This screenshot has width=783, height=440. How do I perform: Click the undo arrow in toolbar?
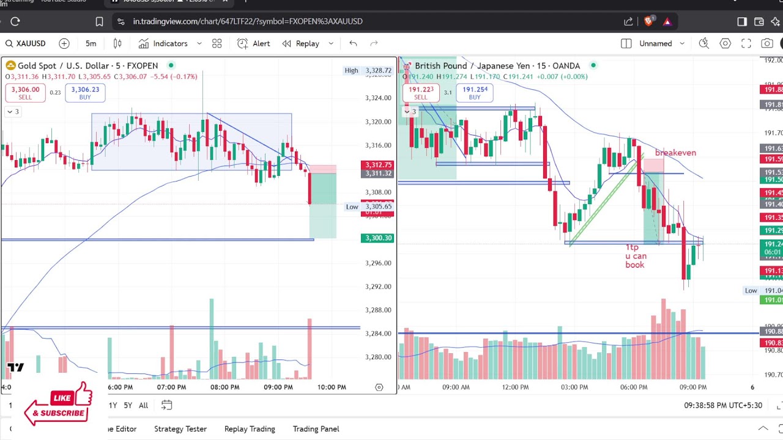point(353,43)
